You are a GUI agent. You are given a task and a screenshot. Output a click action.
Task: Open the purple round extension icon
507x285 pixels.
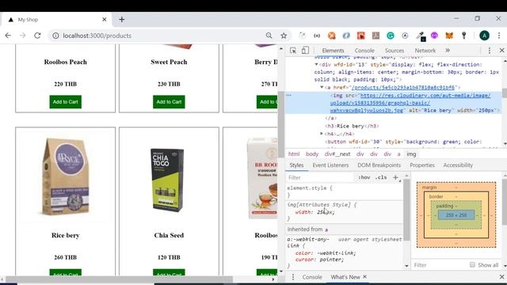[x=434, y=36]
